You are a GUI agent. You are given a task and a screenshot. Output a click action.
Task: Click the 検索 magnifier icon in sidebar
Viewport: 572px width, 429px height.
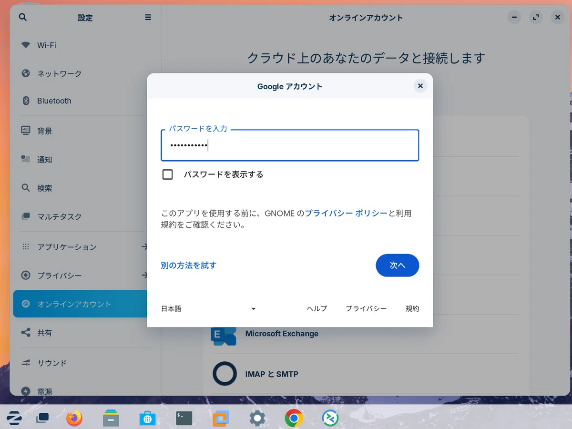(26, 188)
